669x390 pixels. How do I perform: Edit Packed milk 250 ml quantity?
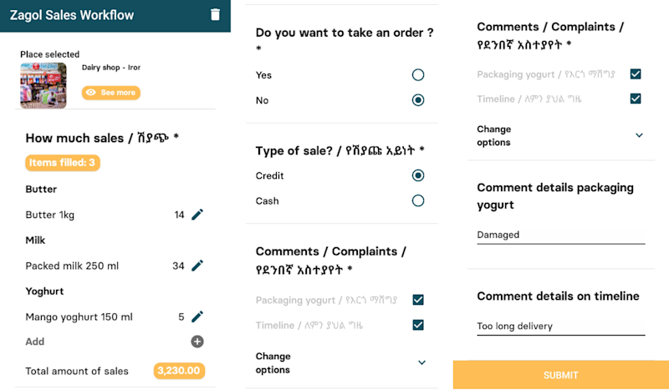(197, 266)
